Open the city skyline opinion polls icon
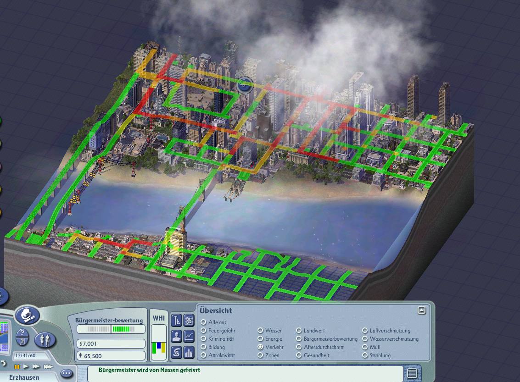This screenshot has height=382, width=520. [189, 352]
